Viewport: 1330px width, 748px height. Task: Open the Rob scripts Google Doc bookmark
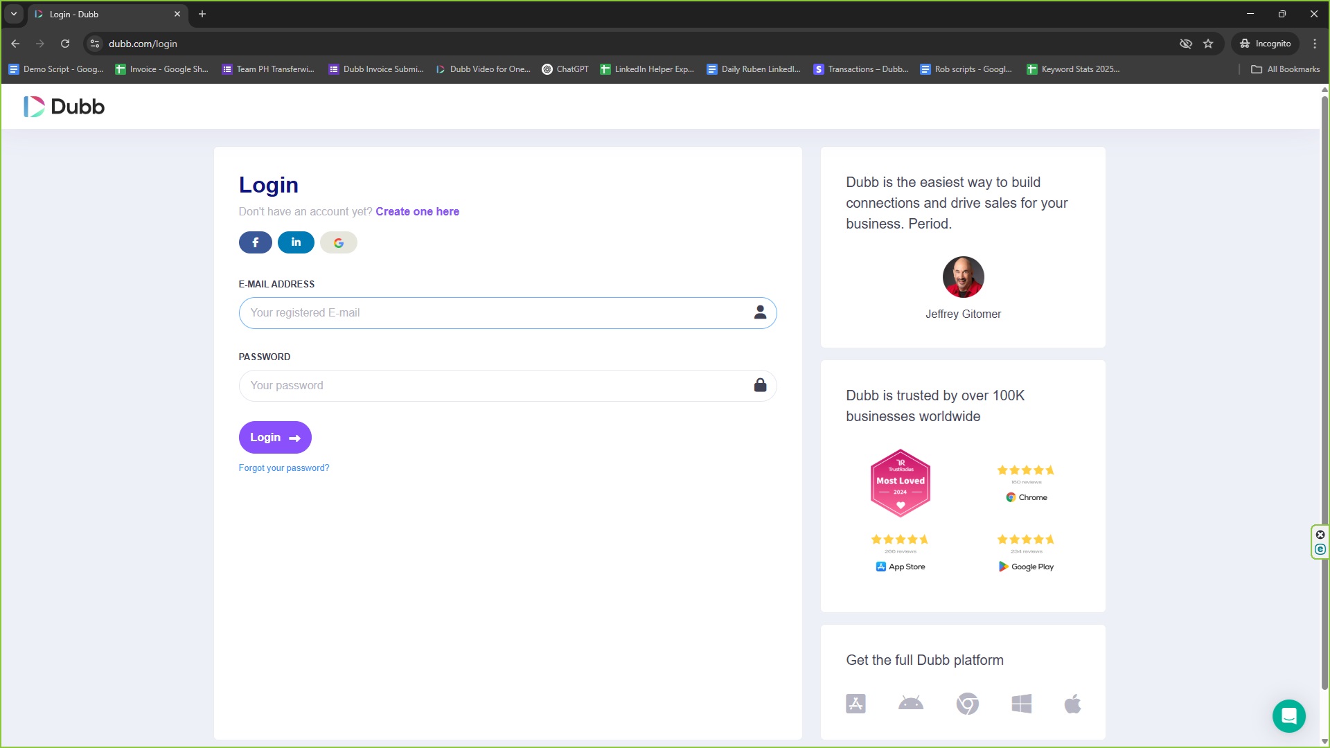point(966,69)
